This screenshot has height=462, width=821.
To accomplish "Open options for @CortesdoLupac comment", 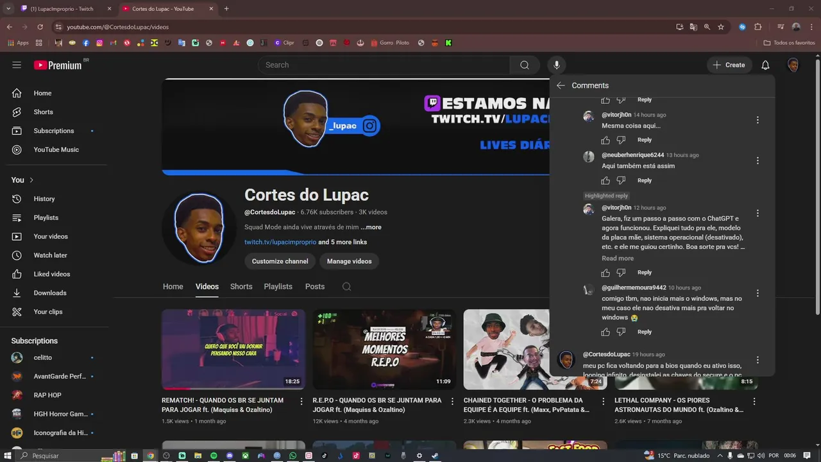I will (x=758, y=360).
